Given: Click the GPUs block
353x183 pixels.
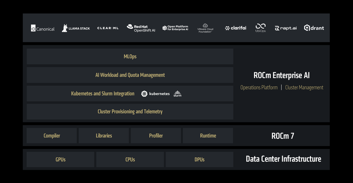Looking at the screenshot, I should pyautogui.click(x=60, y=159).
